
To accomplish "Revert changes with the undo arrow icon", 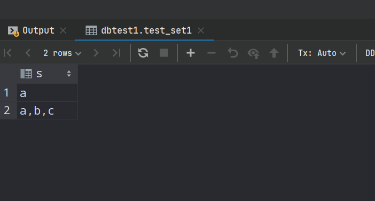I will 233,53.
